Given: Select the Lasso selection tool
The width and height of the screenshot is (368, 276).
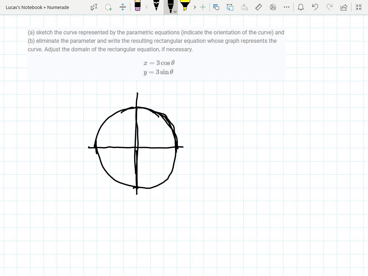Looking at the screenshot, I should tap(108, 7).
